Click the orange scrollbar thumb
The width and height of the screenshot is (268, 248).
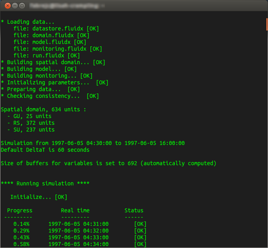[x=266, y=24]
